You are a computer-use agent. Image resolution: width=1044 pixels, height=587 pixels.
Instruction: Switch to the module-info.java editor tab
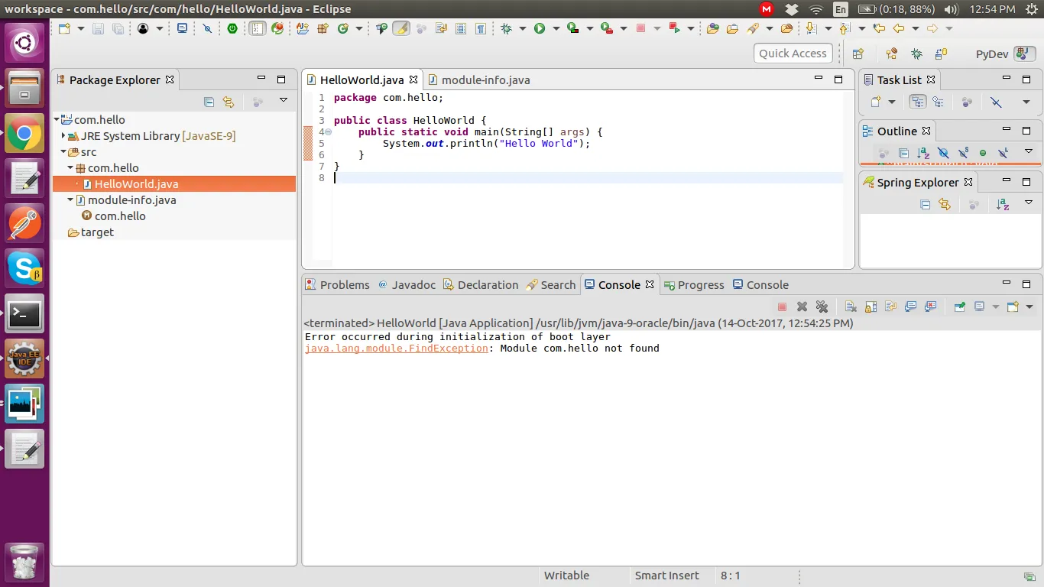[485, 79]
